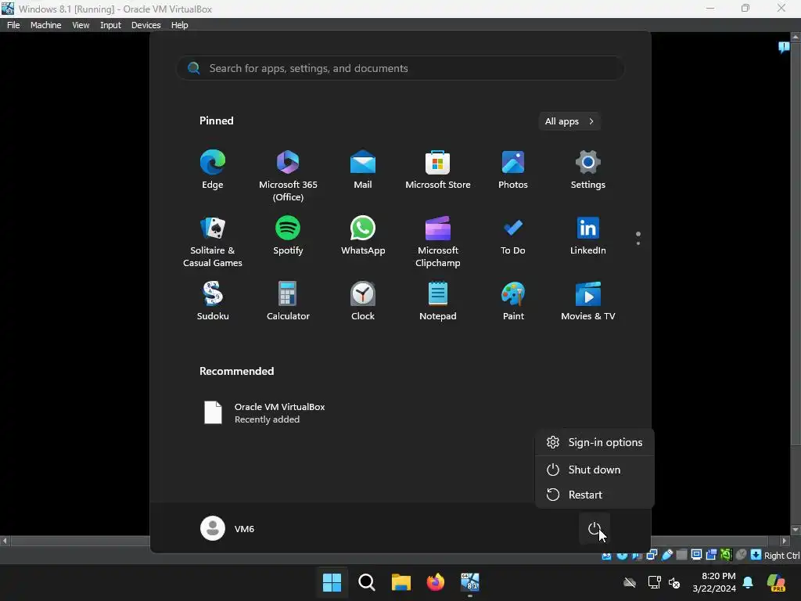Launch the Clock app
The image size is (801, 601).
tap(363, 301)
